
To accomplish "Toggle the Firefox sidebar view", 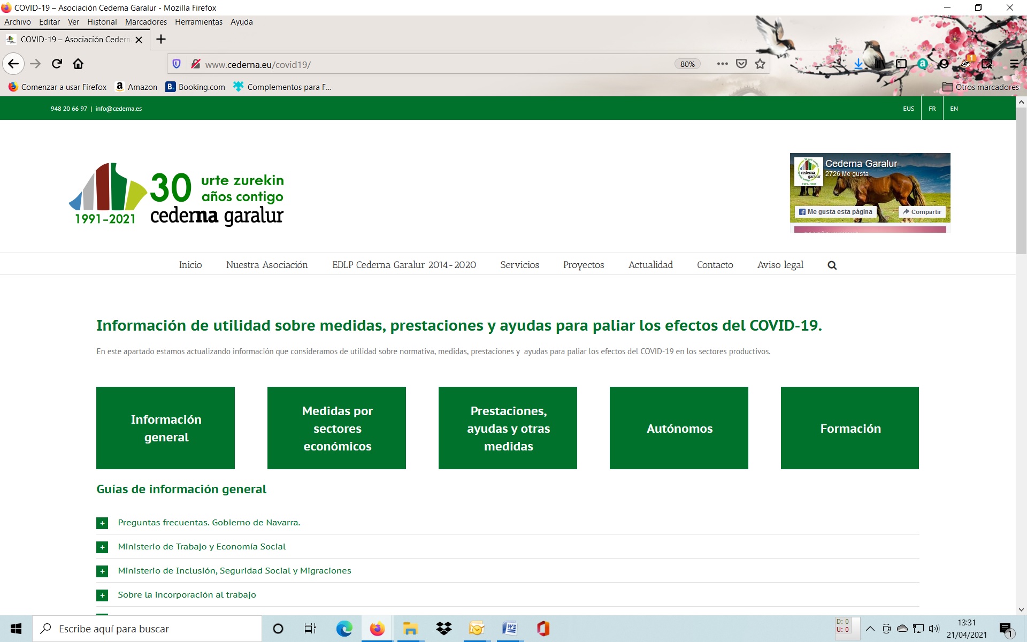I will pos(901,64).
